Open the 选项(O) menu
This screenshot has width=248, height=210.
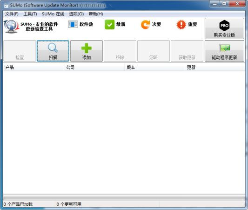pyautogui.click(x=76, y=14)
